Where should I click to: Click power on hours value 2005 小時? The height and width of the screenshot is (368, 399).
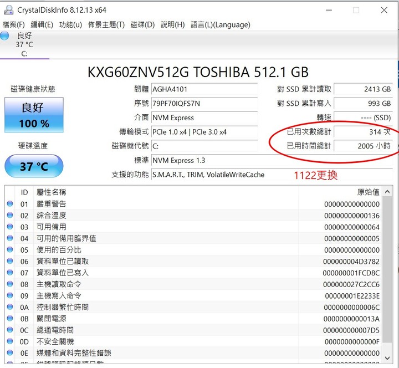click(x=363, y=146)
